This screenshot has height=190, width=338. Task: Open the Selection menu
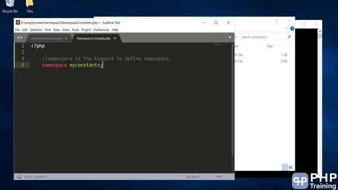click(x=36, y=30)
